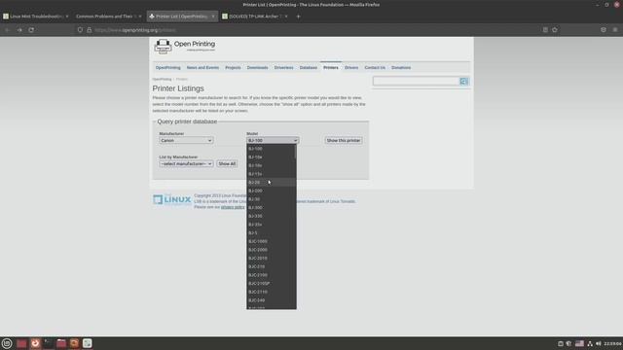
Task: Click the volume icon in system tray
Action: pos(599,343)
